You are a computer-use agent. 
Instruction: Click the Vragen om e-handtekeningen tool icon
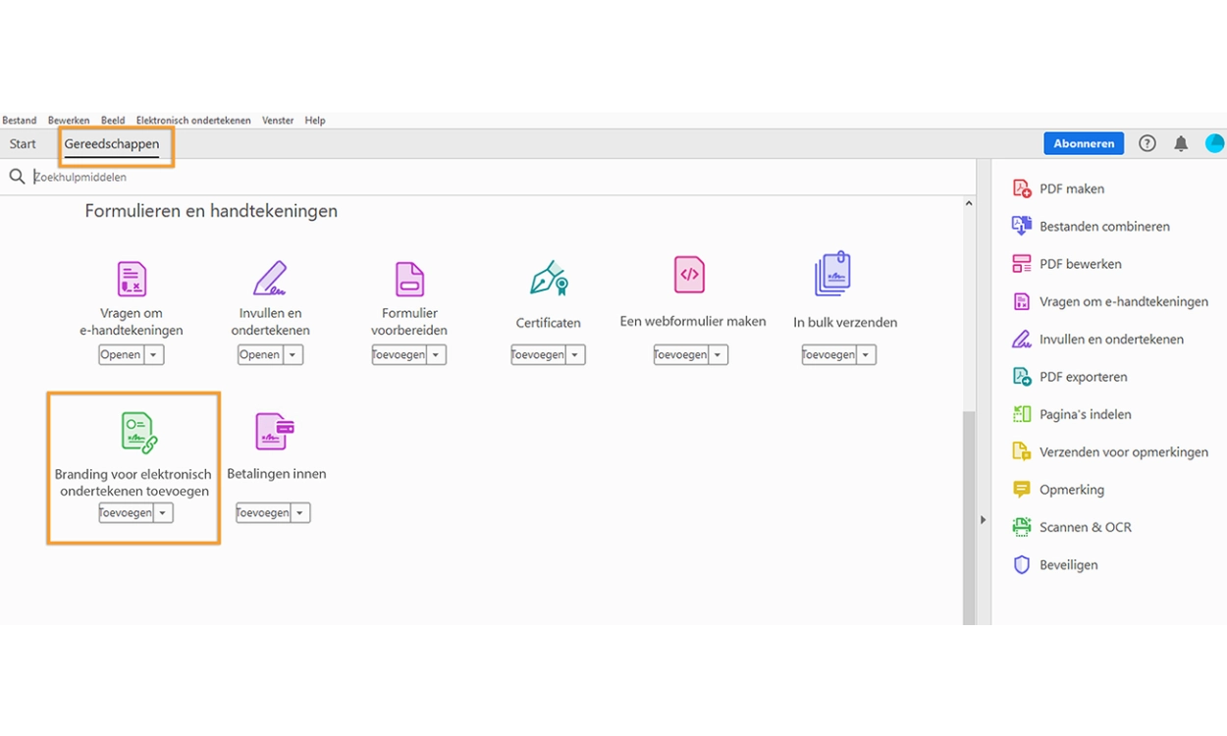click(x=132, y=279)
